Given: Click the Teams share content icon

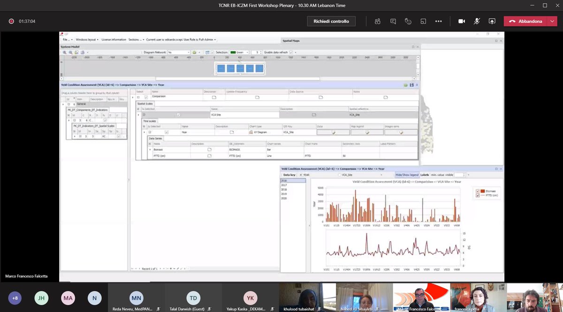Looking at the screenshot, I should [x=492, y=21].
